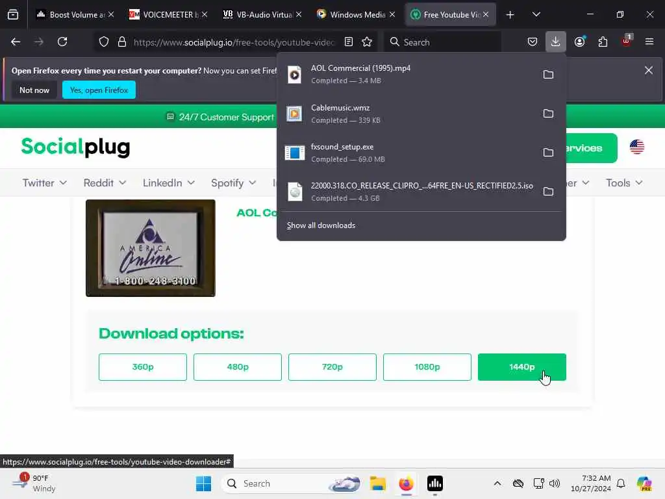The image size is (665, 499).
Task: Open File Explorer from taskbar
Action: coord(377,483)
